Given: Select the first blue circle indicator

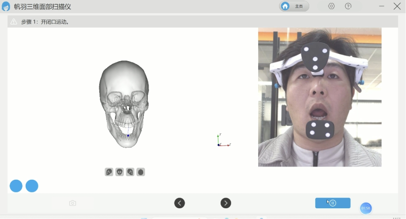Looking at the screenshot, I should tap(16, 186).
